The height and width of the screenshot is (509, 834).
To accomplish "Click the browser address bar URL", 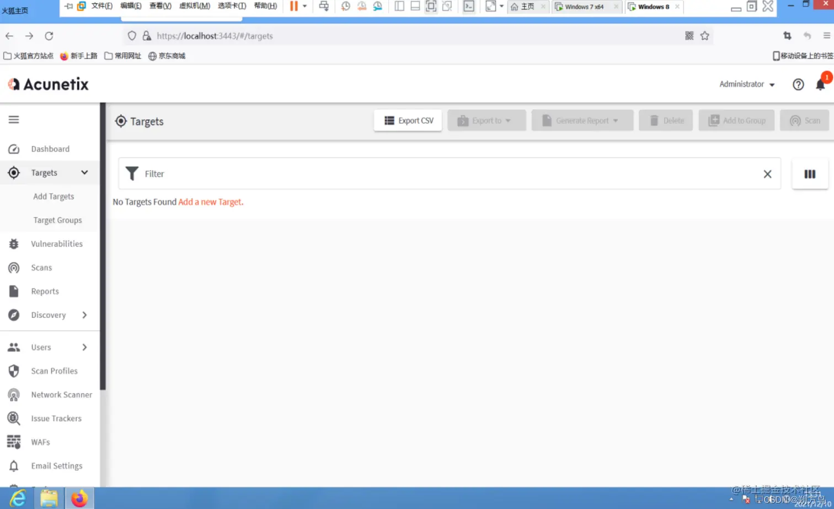I will click(x=215, y=36).
